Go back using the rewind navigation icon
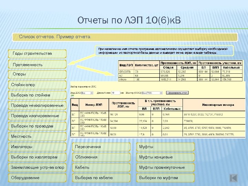Image resolution: width=248 pixels, height=186 pixels. [x=234, y=178]
